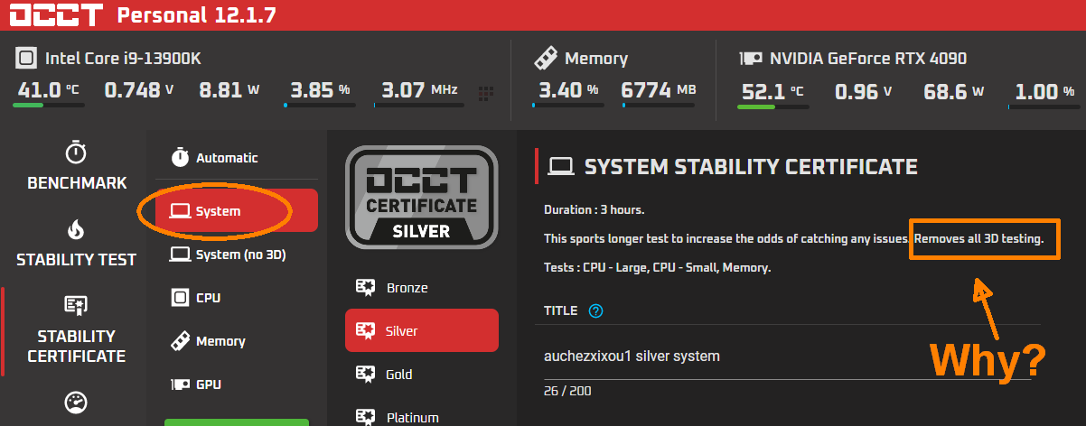1086x426 pixels.
Task: Click the Memory stick icon in header
Action: click(544, 59)
